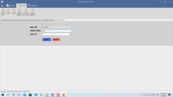Image resolution: width=173 pixels, height=97 pixels.
Task: Switch to Visual Studio from the taskbar
Action: click(53, 95)
